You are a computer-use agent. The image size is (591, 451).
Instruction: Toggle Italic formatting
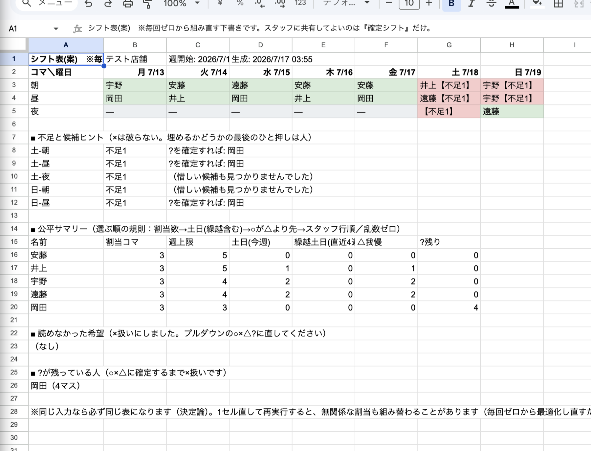(x=471, y=4)
